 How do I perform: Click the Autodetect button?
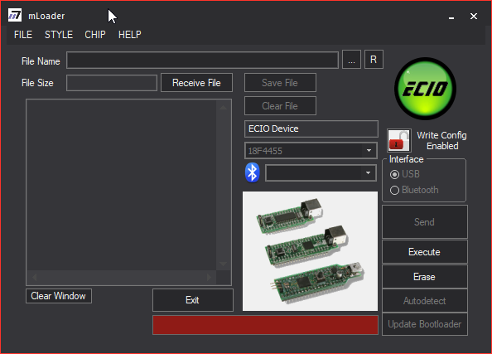point(425,301)
